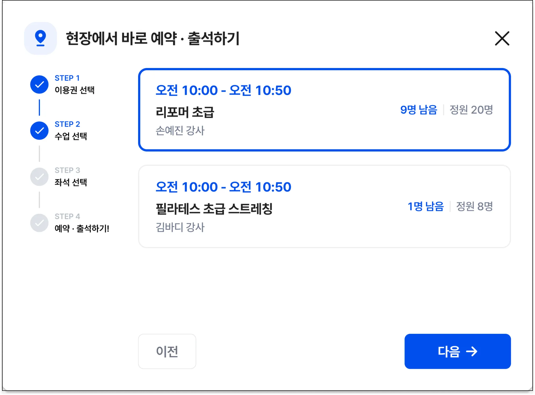
Task: Jump to the 예약 · 출석하기! step
Action: pos(82,228)
